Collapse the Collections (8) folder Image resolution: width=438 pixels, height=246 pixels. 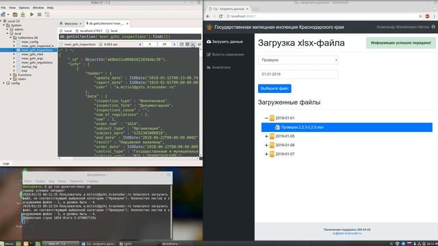(x=11, y=38)
